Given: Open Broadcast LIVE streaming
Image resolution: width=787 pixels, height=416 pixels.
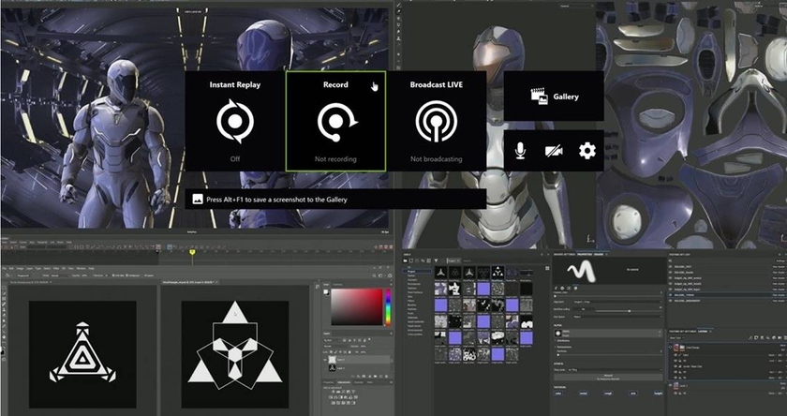Looking at the screenshot, I should (436, 122).
